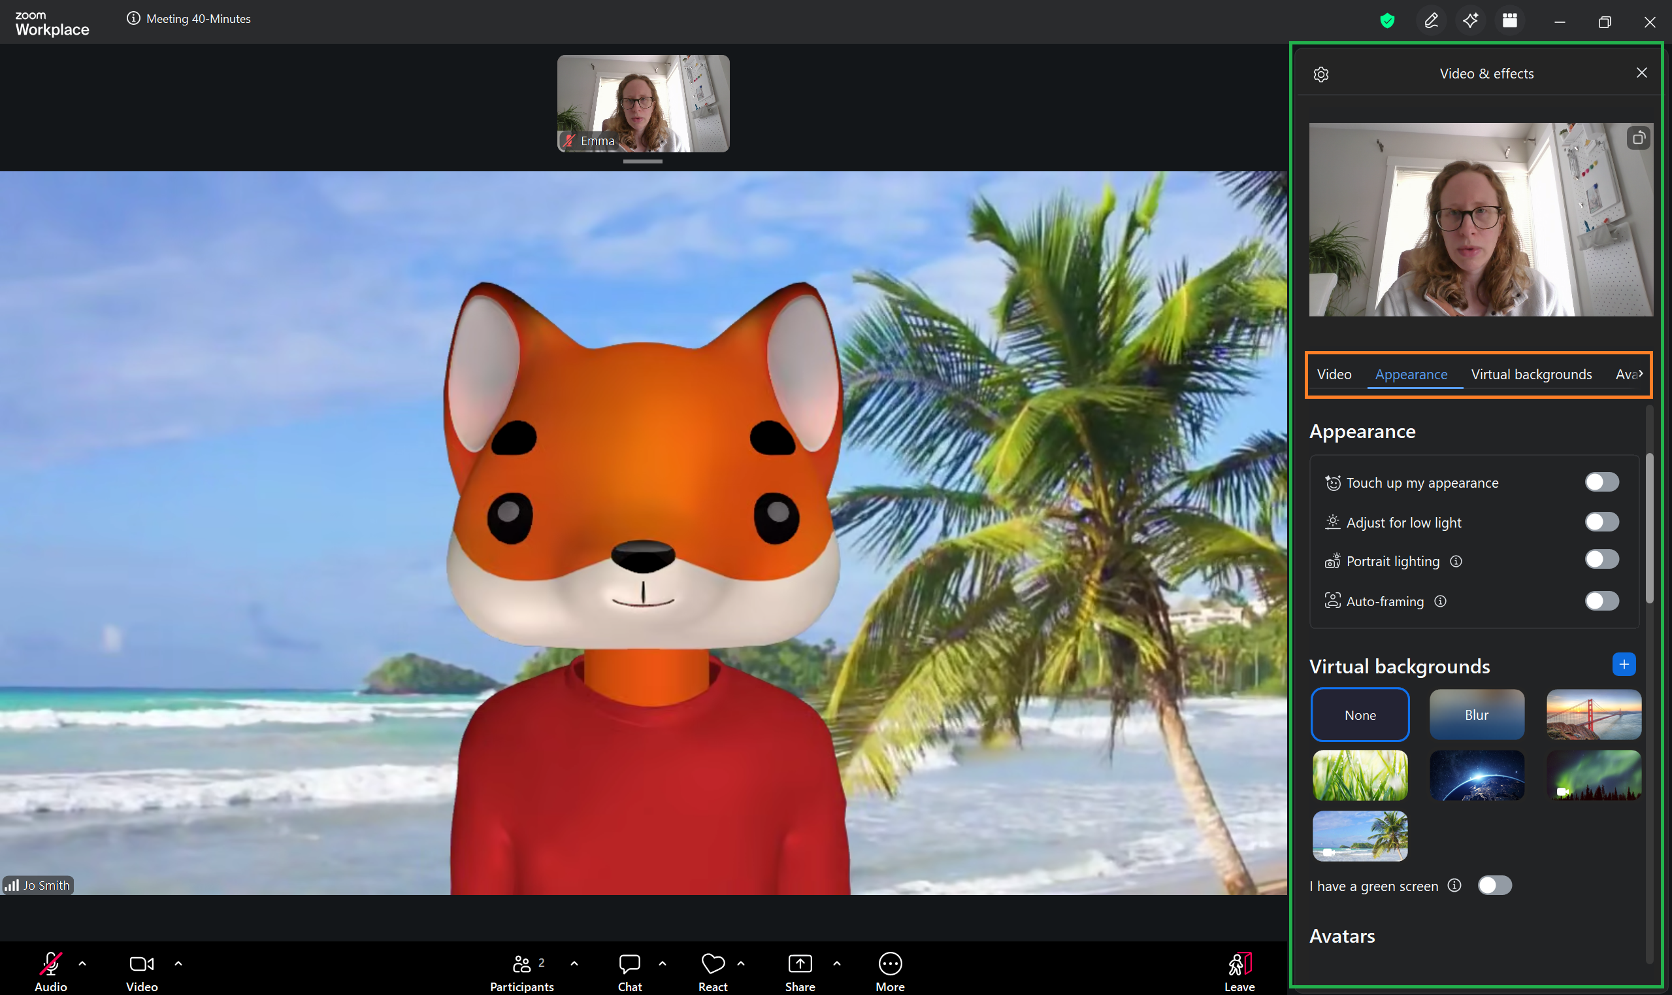Expand participants options arrow

click(574, 964)
